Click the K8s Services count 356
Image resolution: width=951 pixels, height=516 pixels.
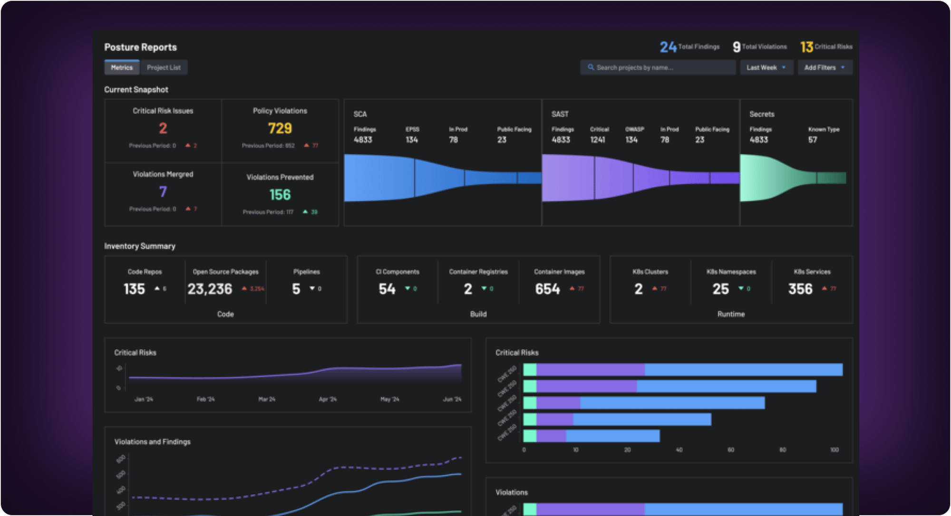(801, 289)
